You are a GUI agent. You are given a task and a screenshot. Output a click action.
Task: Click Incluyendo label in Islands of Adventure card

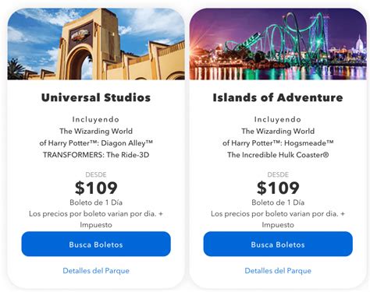278,119
